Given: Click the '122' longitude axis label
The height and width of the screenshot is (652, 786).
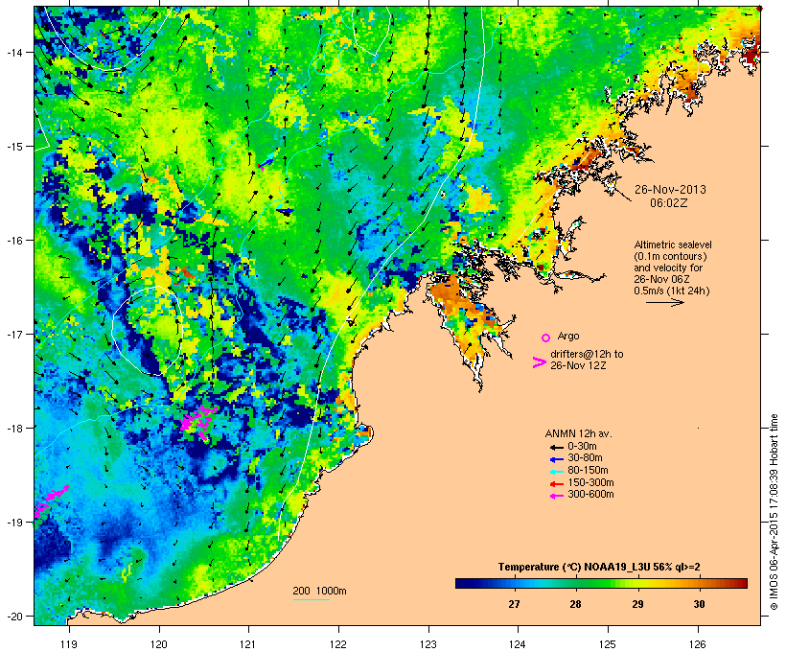Looking at the screenshot, I should click(338, 644).
